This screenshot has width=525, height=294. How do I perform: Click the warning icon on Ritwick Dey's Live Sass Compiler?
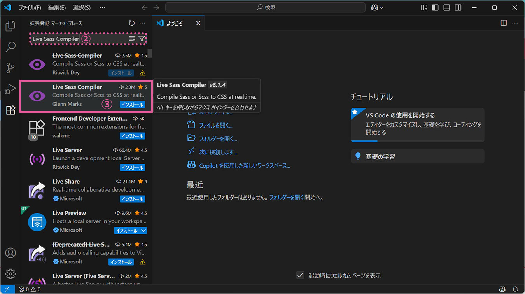tap(142, 73)
